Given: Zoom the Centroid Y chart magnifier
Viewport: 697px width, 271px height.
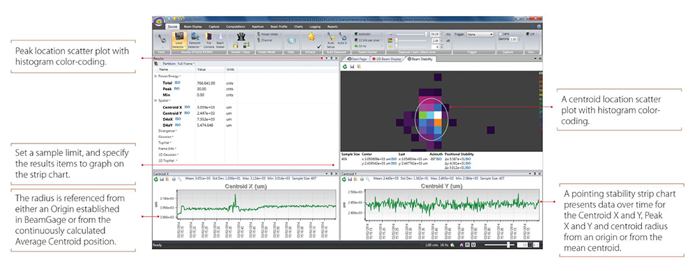Looking at the screenshot, I should (x=367, y=178).
